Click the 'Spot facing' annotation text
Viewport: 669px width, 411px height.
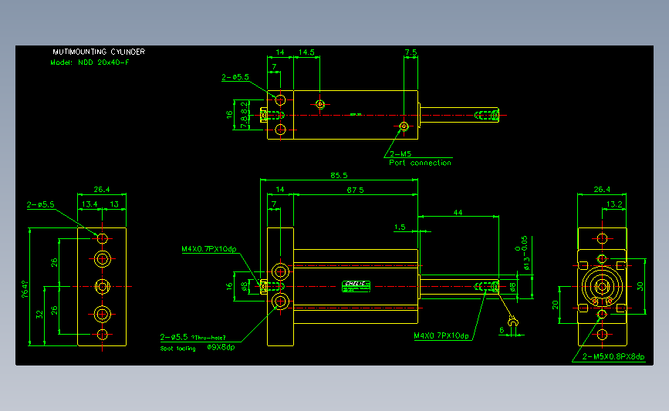(x=178, y=349)
